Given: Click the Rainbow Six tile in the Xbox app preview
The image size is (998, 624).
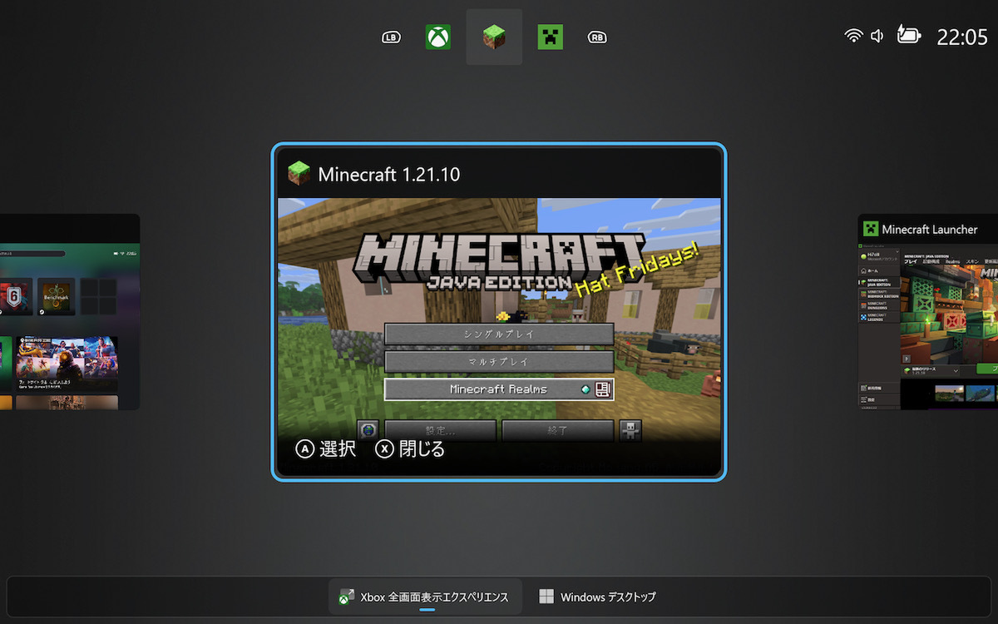Looking at the screenshot, I should 14,296.
